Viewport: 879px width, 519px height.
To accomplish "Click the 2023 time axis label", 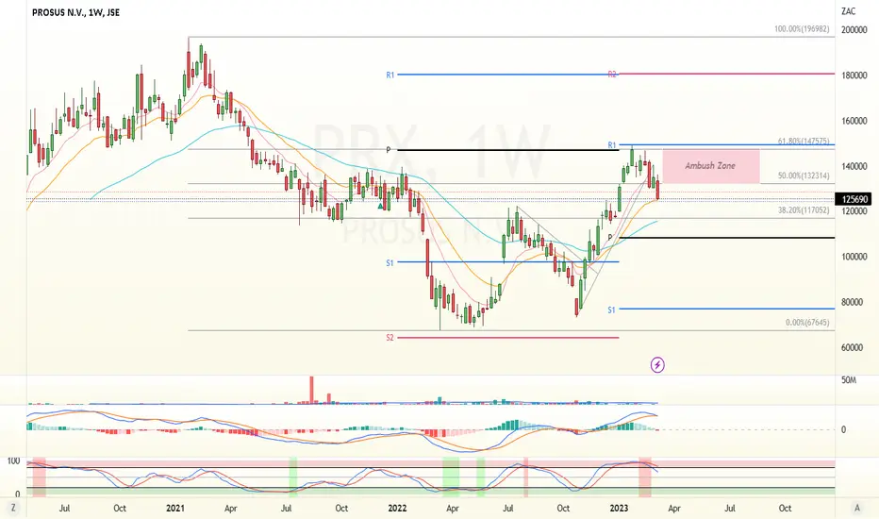I will pyautogui.click(x=619, y=509).
